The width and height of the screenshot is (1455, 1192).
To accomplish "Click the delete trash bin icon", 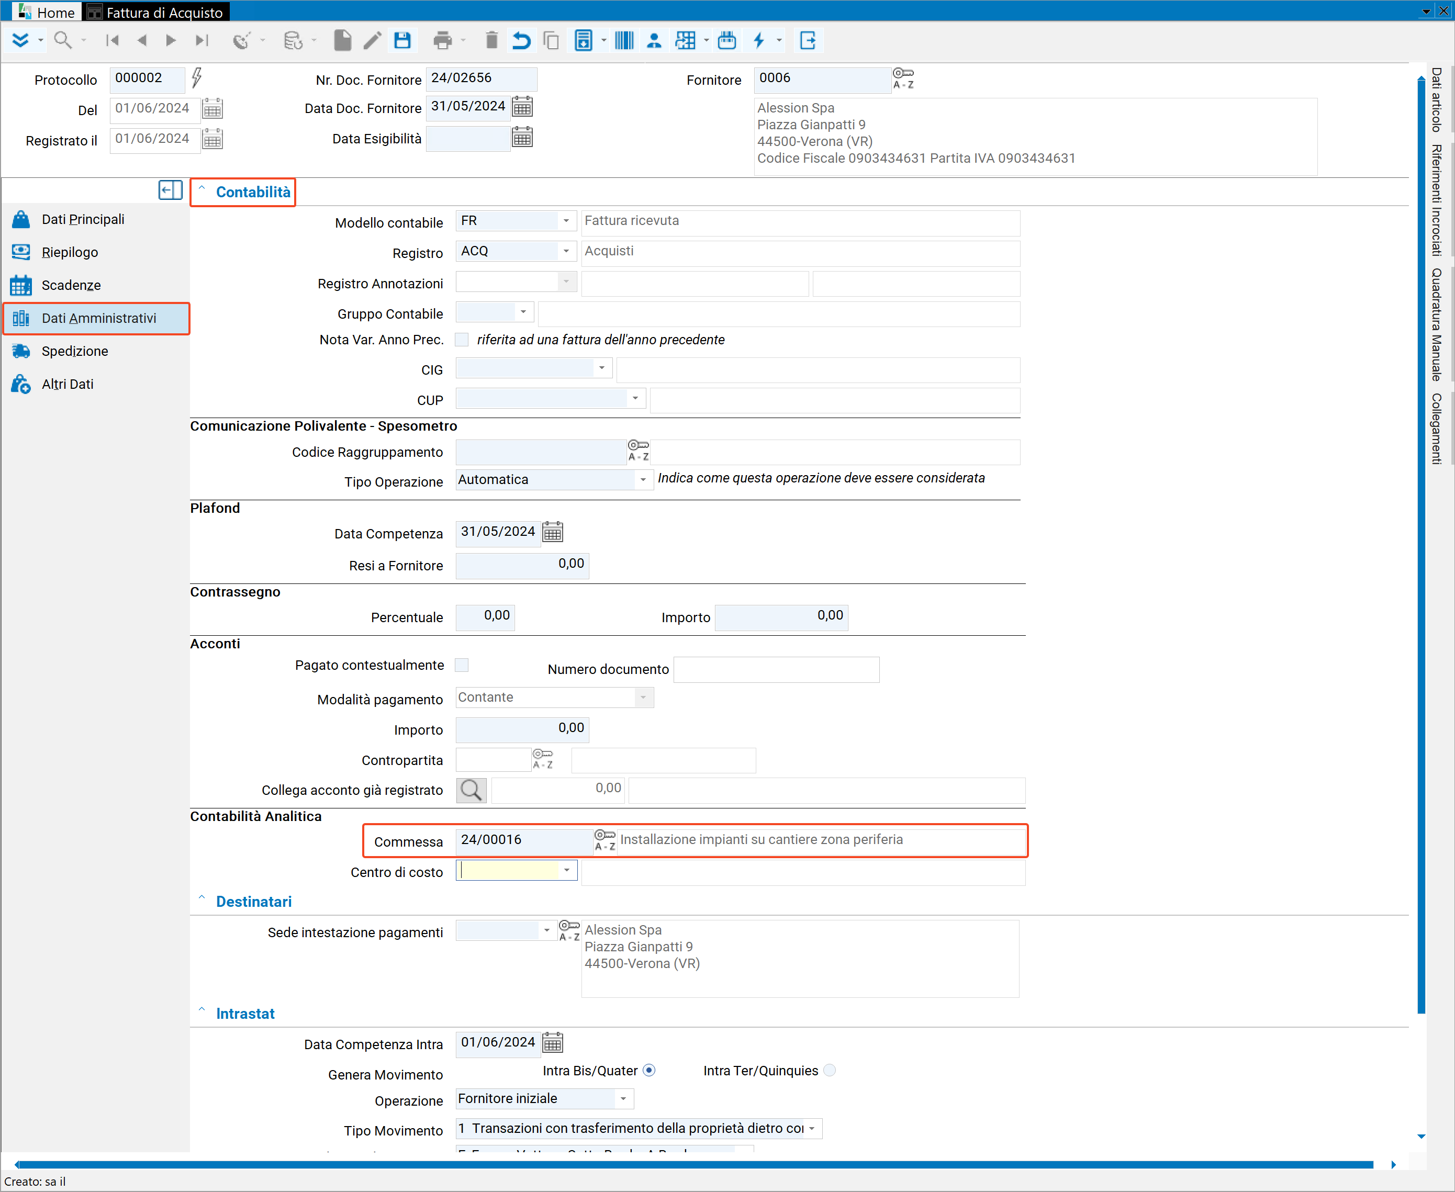I will click(491, 40).
